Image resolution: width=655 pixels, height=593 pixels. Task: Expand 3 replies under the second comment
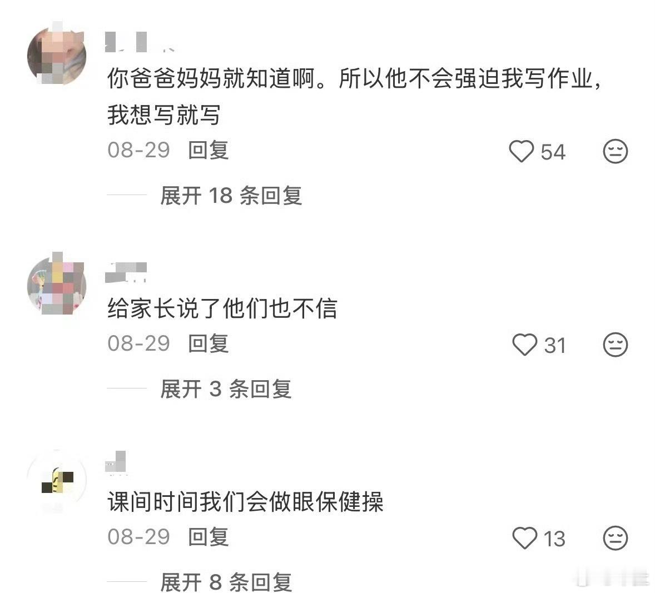pyautogui.click(x=226, y=389)
